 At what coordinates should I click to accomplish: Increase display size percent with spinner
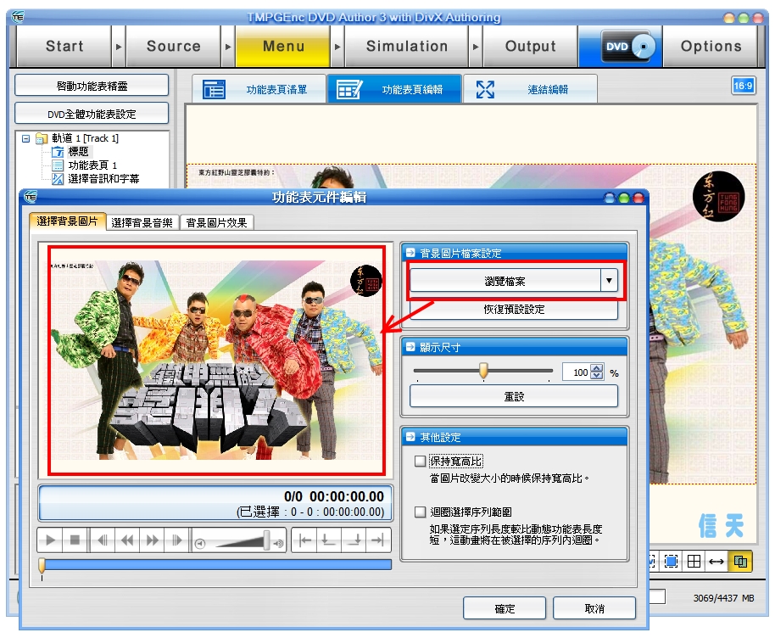(596, 368)
